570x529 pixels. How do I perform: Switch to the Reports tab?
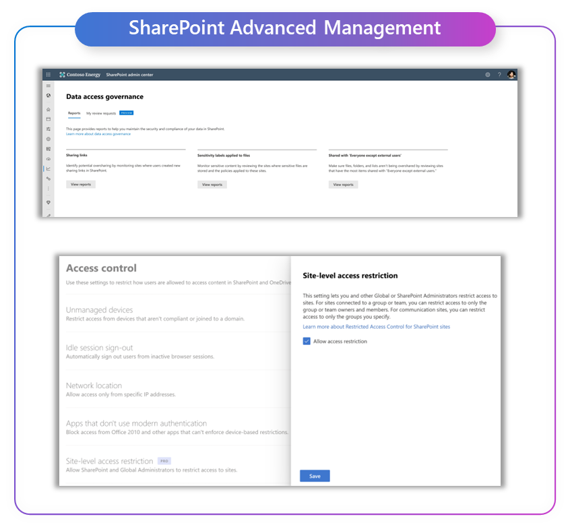click(x=74, y=113)
